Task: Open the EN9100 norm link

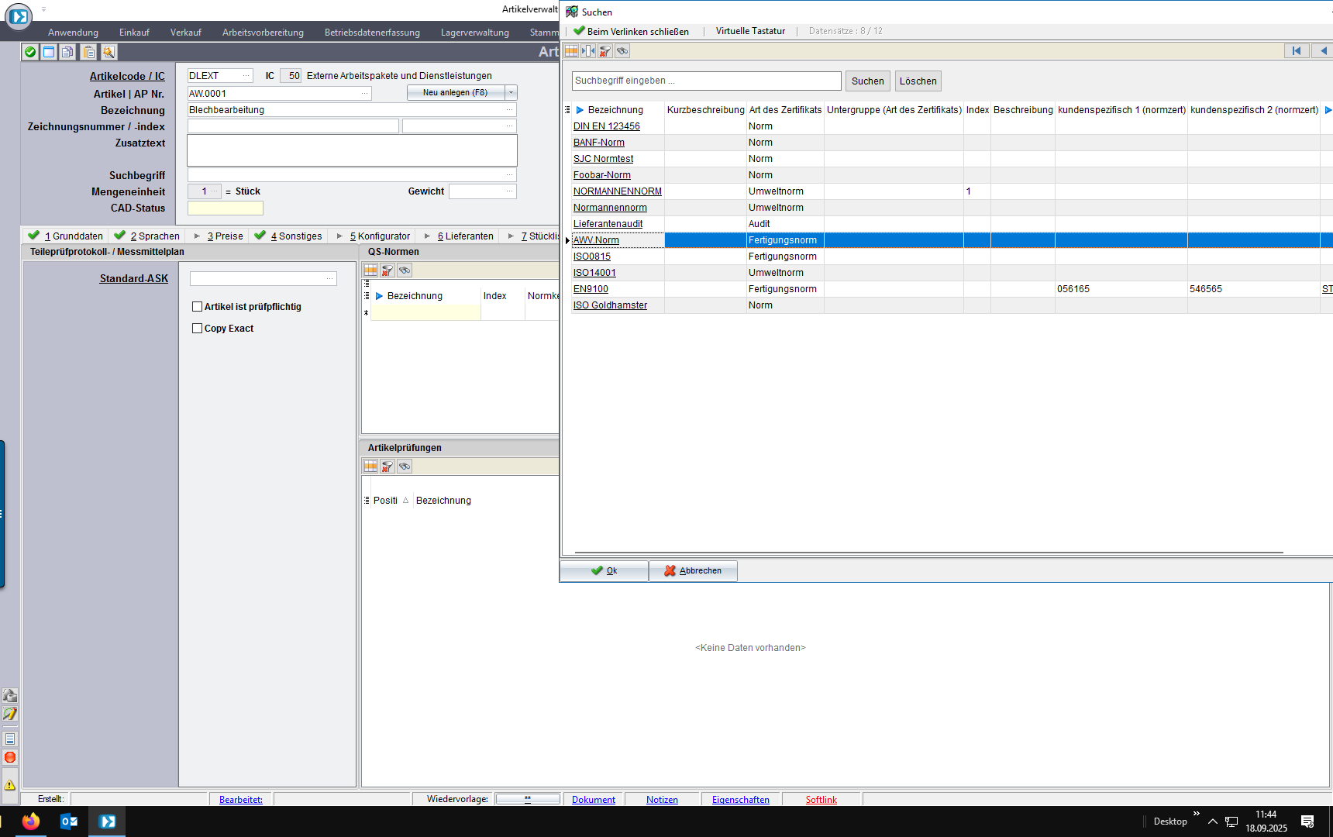Action: 591,289
